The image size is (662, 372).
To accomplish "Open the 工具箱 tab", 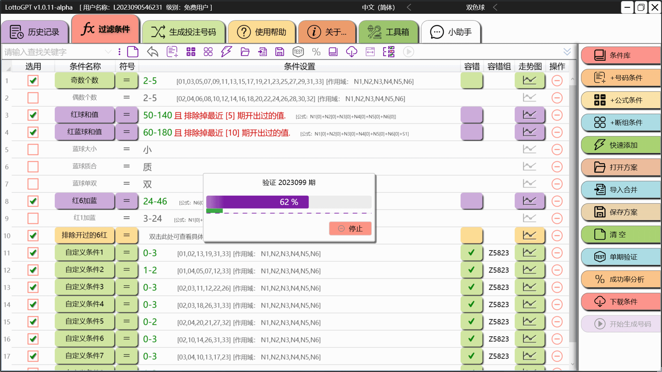I will pos(388,32).
